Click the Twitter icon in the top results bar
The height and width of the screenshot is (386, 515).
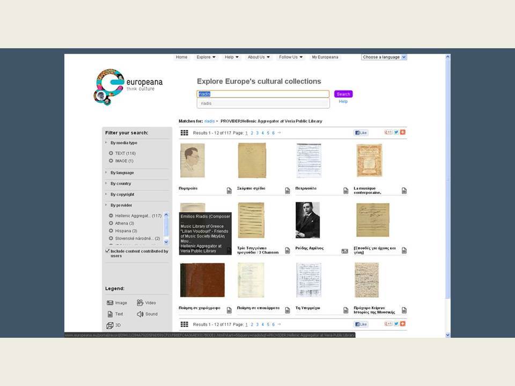click(396, 132)
